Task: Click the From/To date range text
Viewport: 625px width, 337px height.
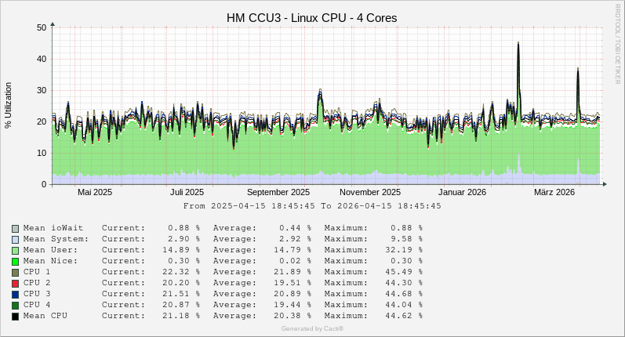Action: (312, 206)
